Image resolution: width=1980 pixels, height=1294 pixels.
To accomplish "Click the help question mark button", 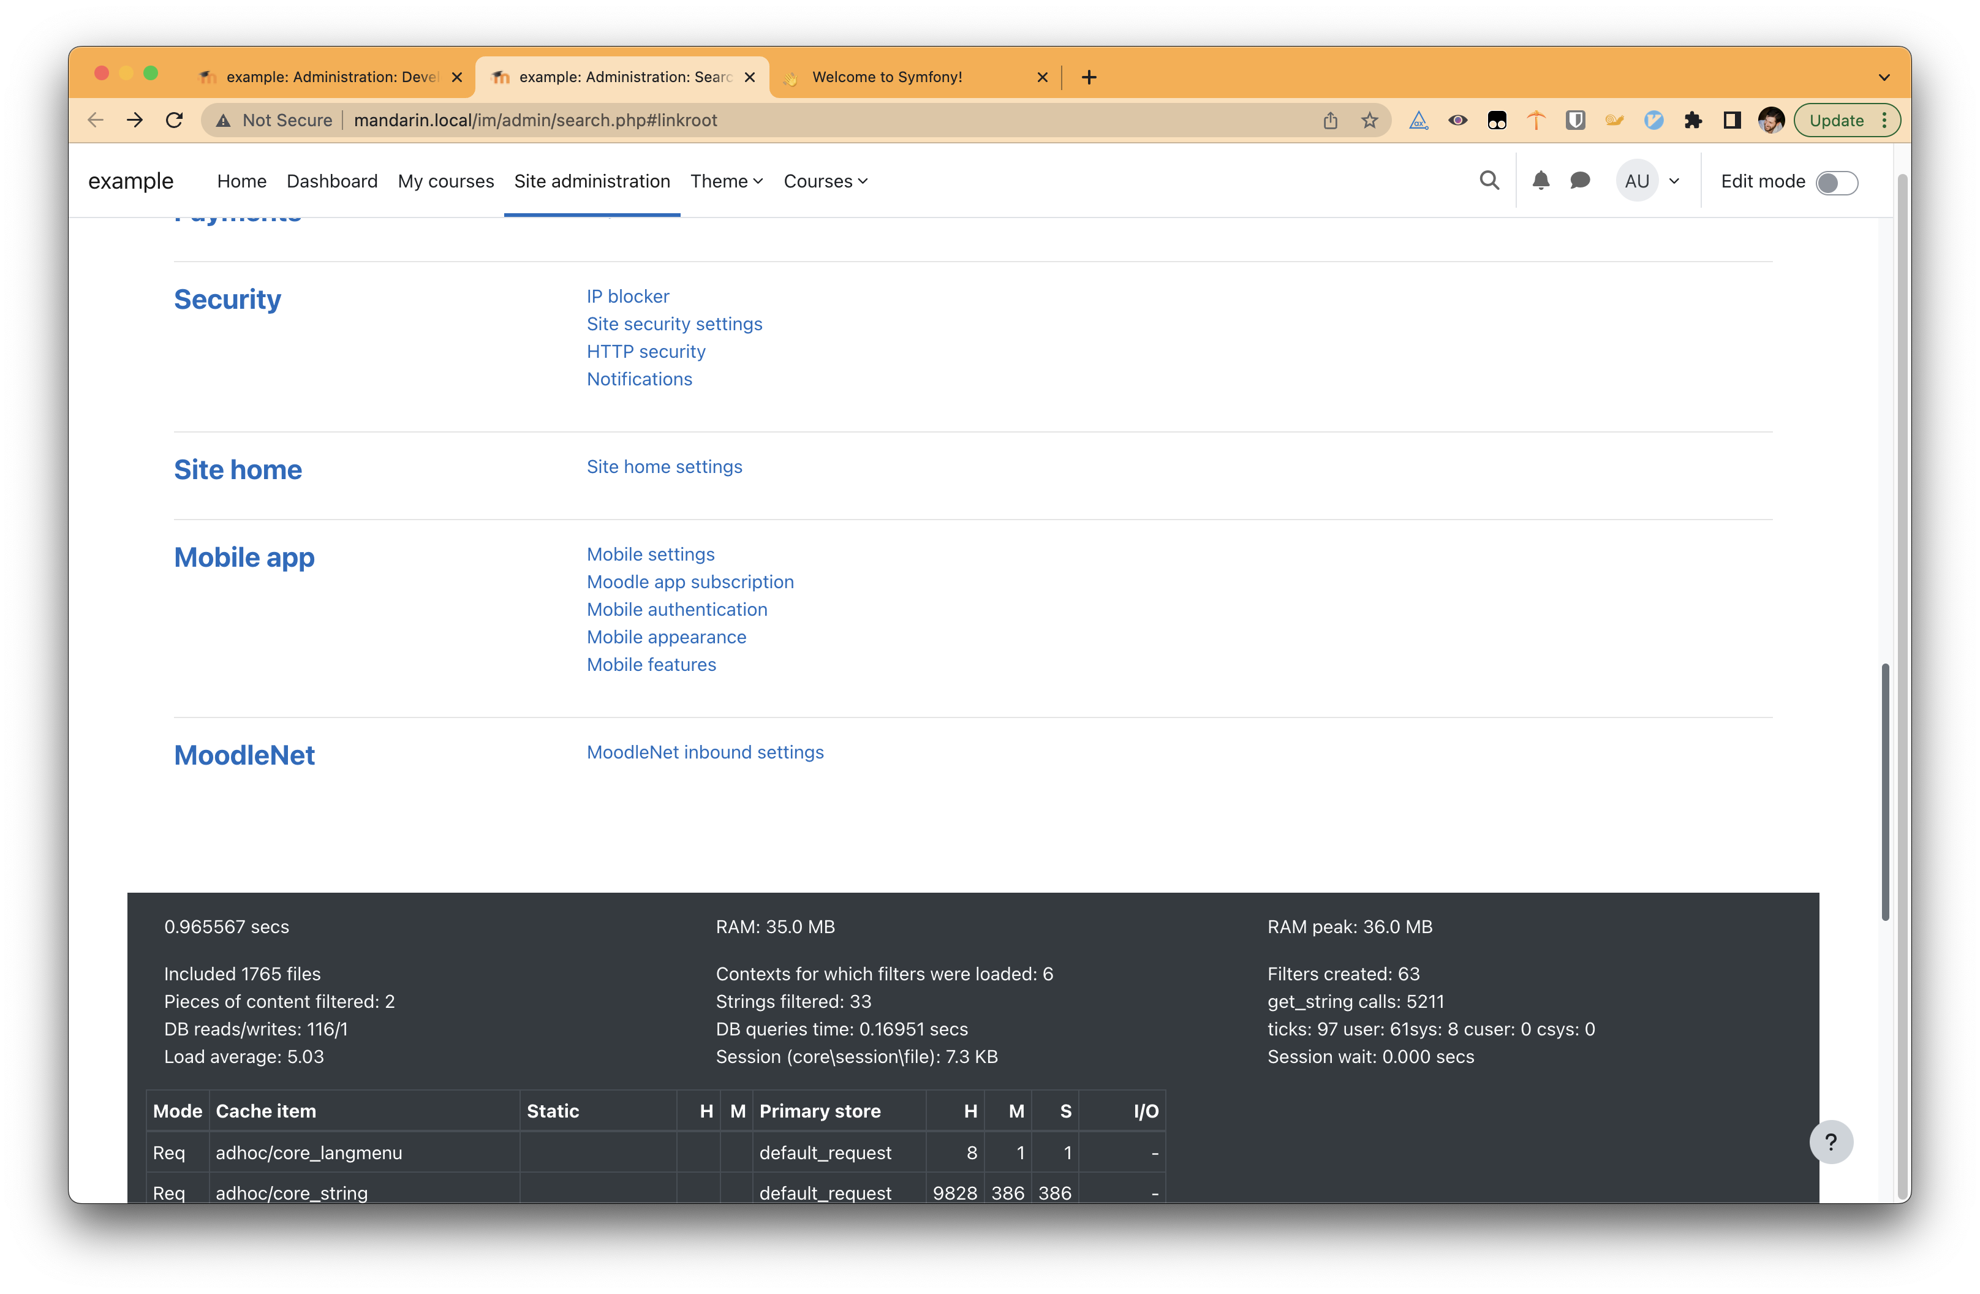I will (1831, 1141).
